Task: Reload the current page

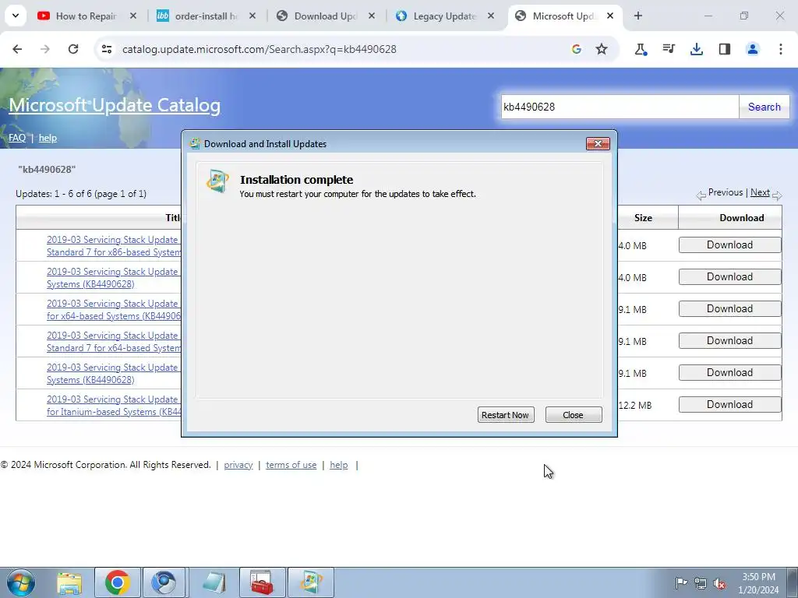Action: point(73,49)
